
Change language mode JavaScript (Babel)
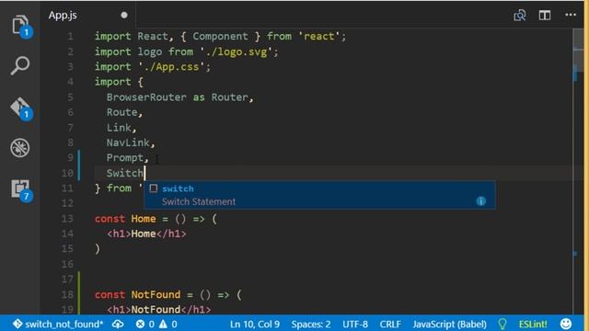pos(450,324)
